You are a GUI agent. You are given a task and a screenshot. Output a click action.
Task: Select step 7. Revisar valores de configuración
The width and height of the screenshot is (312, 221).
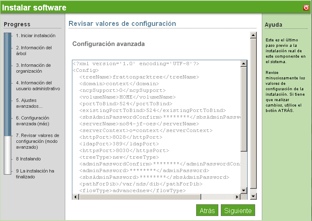[38, 141]
